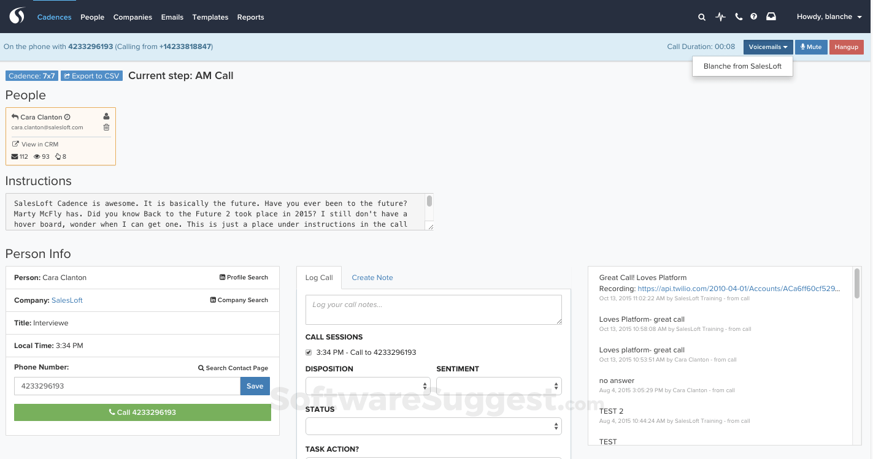Image resolution: width=873 pixels, height=459 pixels.
Task: Go to the People menu
Action: coord(92,17)
